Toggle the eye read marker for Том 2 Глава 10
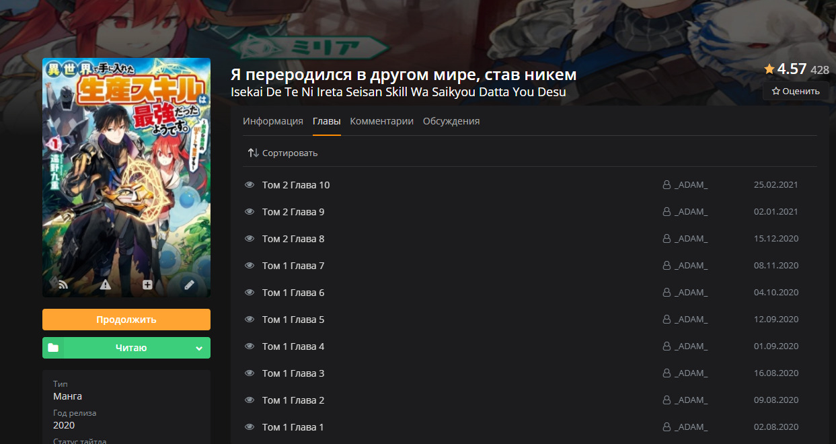Image resolution: width=836 pixels, height=444 pixels. (x=250, y=185)
